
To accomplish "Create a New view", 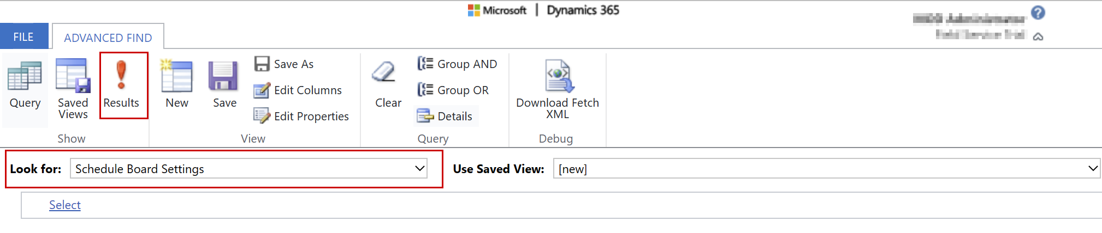I will (177, 84).
